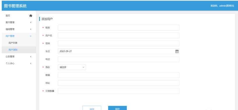Click the 身份 field label
This screenshot has width=238, height=110.
click(x=48, y=67)
